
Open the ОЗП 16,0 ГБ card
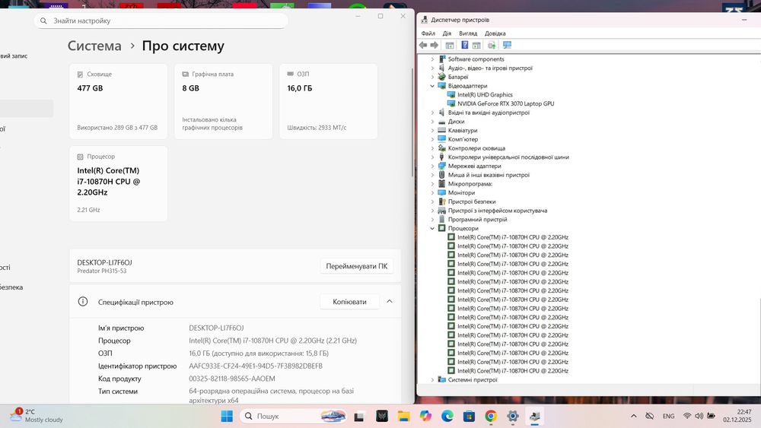click(x=328, y=101)
